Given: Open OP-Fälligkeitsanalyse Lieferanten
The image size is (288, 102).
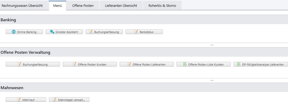Looking at the screenshot, I should coord(261,64).
